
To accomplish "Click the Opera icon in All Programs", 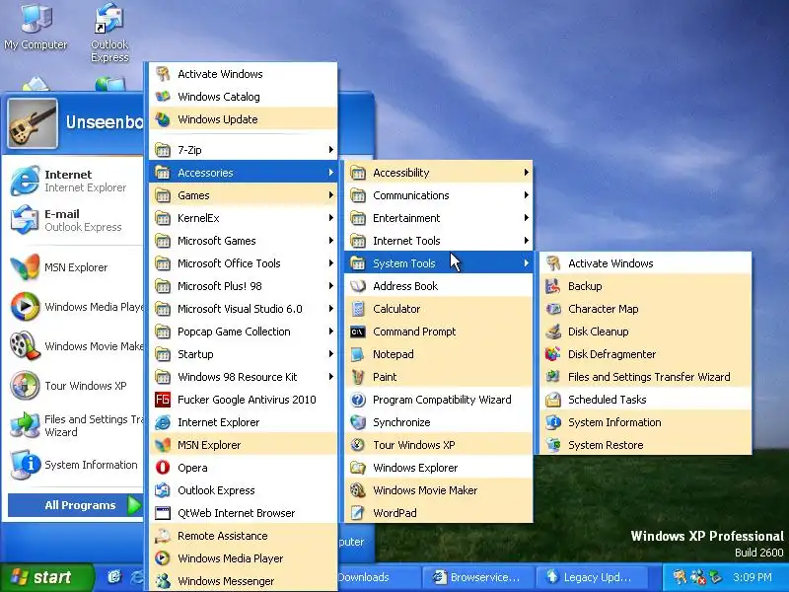I will click(163, 467).
